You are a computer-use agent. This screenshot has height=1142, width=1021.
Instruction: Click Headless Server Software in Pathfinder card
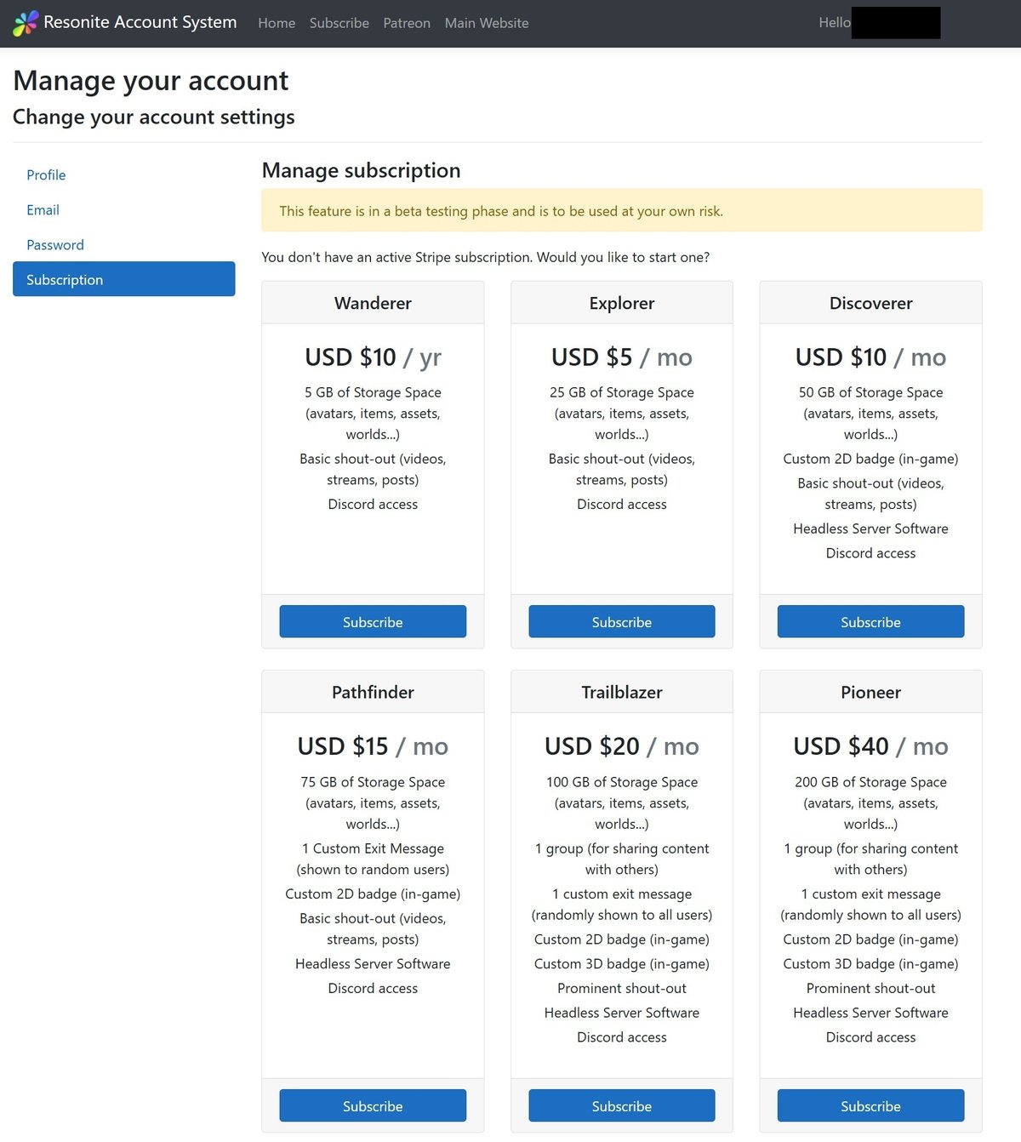[x=373, y=964]
